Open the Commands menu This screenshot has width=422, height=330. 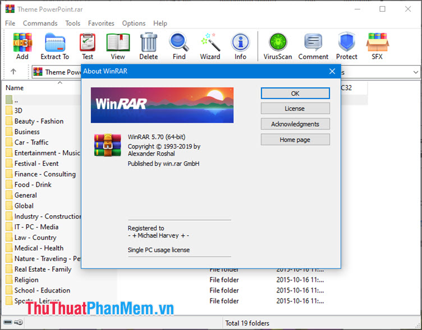click(40, 24)
